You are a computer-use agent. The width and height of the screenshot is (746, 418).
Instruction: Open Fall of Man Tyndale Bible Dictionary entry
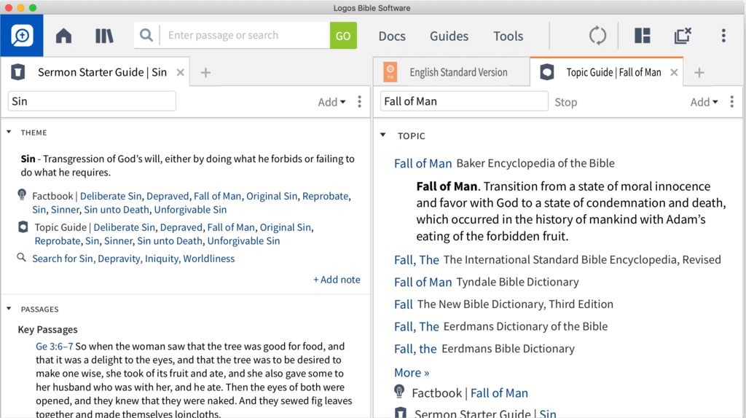tap(423, 283)
